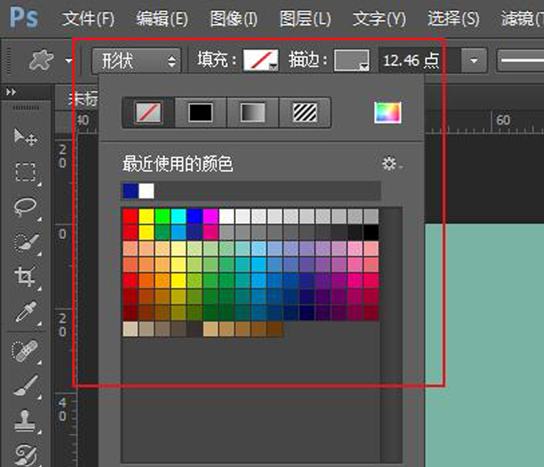Select the Quick Selection tool
This screenshot has height=467, width=544.
(25, 242)
